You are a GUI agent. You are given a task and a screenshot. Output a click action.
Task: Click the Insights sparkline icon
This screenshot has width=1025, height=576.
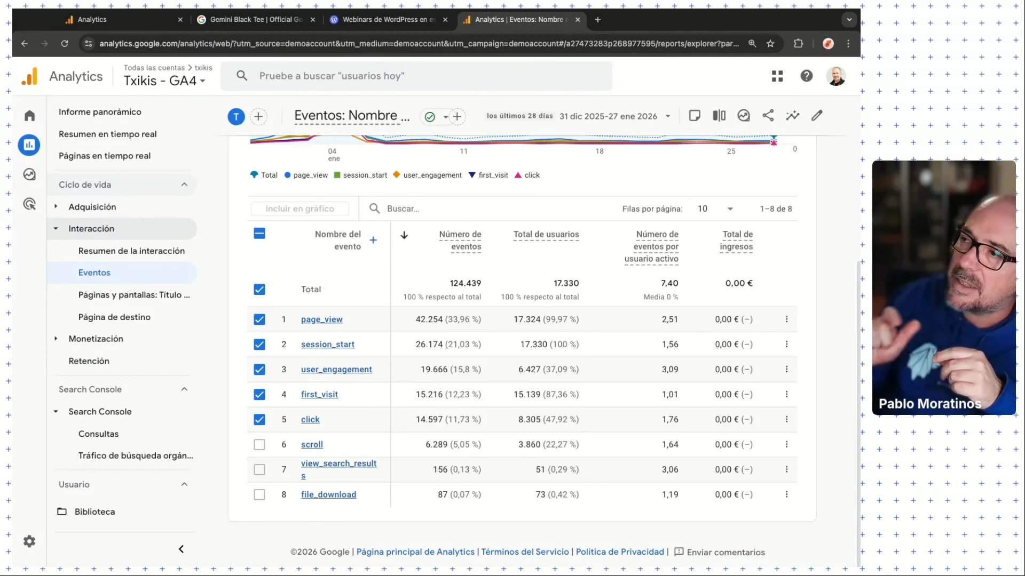(x=792, y=116)
